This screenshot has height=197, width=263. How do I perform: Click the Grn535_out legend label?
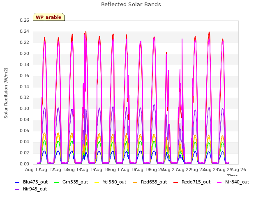tap(75, 182)
